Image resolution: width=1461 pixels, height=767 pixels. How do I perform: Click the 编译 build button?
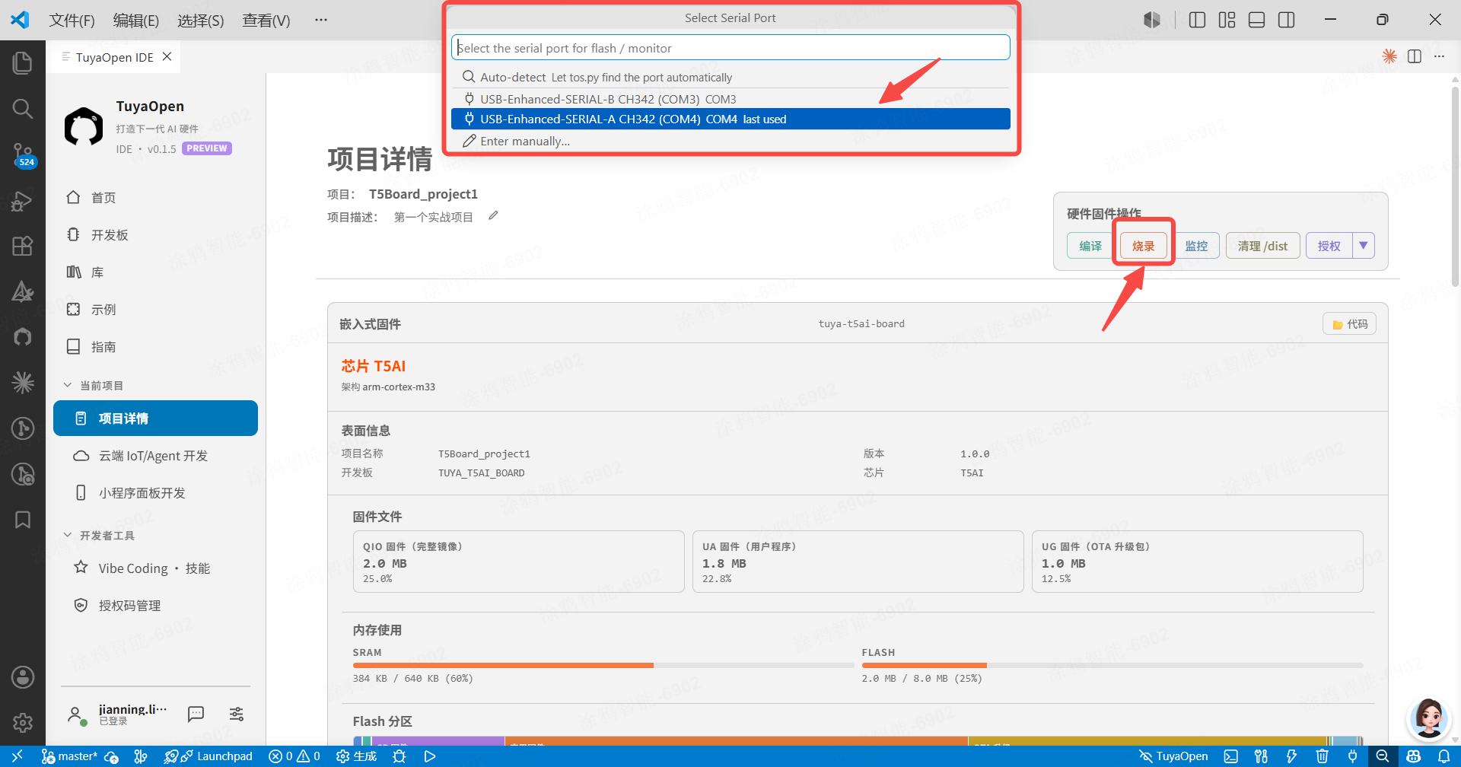[x=1090, y=246]
